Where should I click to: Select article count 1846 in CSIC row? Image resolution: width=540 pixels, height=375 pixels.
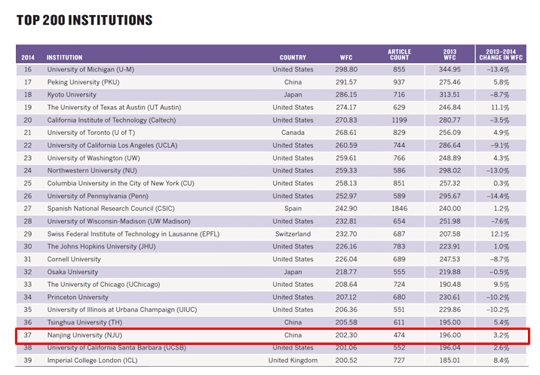[x=399, y=209]
